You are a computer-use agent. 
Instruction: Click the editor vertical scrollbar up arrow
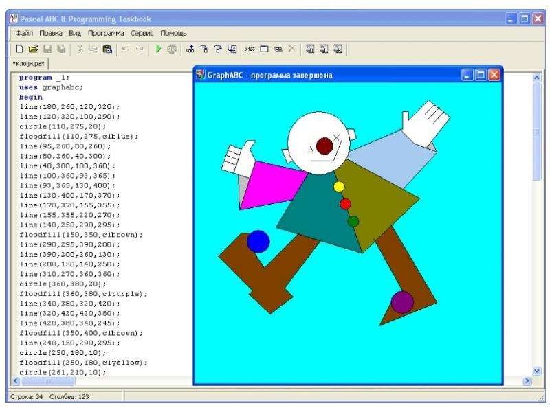click(537, 78)
